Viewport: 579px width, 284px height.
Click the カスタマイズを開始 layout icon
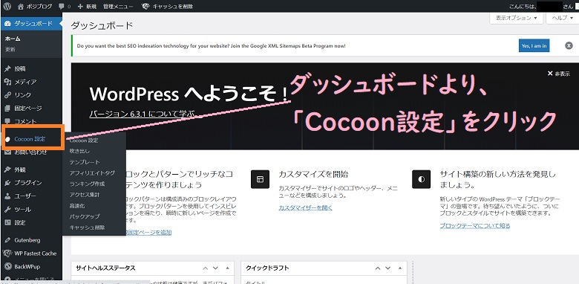pos(260,179)
